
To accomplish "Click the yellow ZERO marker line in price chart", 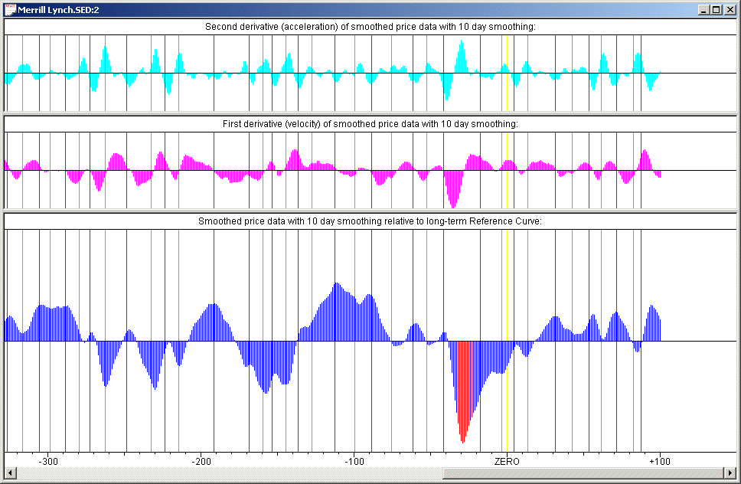I will coord(507,340).
